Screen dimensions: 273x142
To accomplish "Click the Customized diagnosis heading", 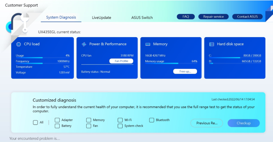I will [x=54, y=100].
